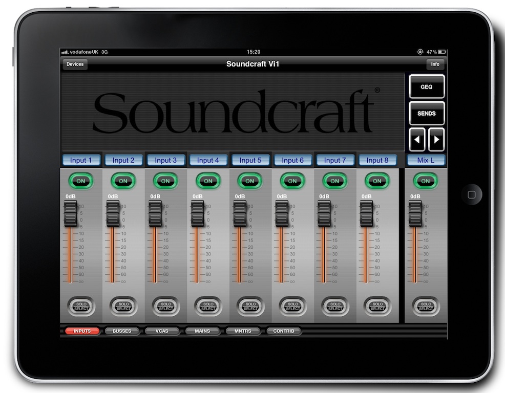Tap the battery icon in status bar
The image size is (505, 393).
click(441, 52)
